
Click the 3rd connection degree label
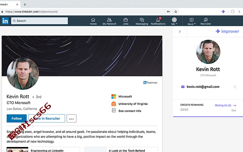(x=38, y=97)
